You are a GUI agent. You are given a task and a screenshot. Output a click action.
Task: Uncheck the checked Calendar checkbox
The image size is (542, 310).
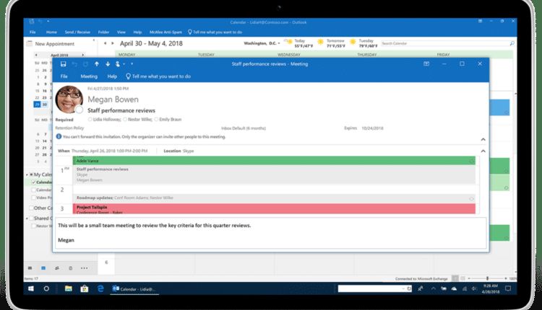click(34, 182)
